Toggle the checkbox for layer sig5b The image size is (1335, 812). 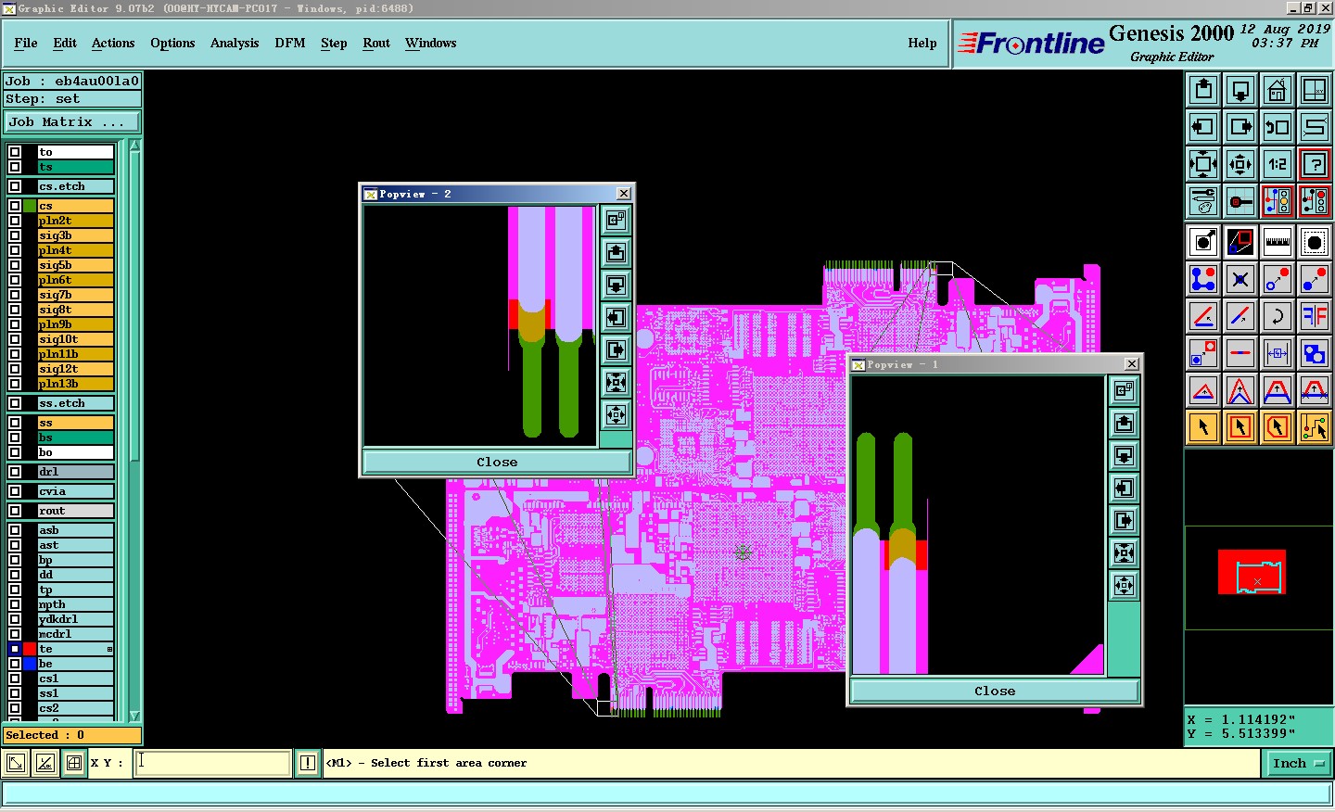15,265
